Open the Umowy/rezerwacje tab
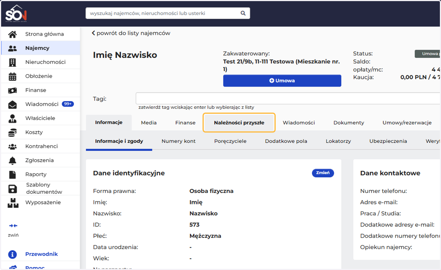Image resolution: width=441 pixels, height=270 pixels. point(407,123)
